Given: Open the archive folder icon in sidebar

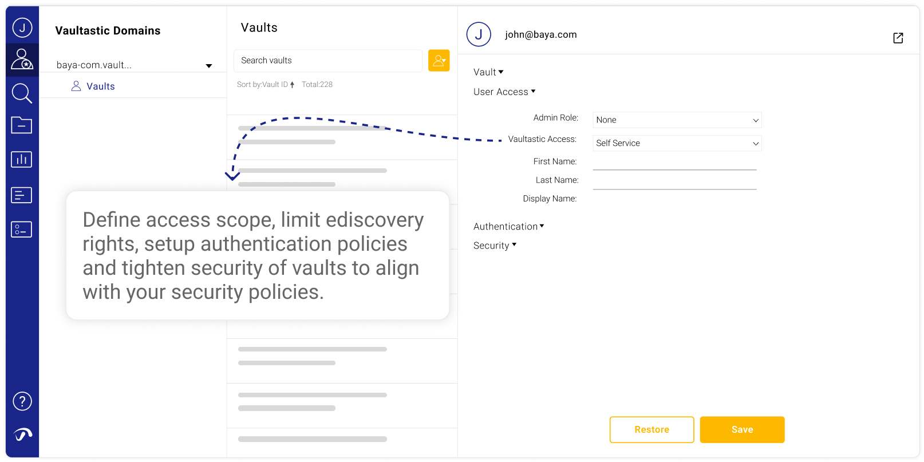Looking at the screenshot, I should pos(21,125).
